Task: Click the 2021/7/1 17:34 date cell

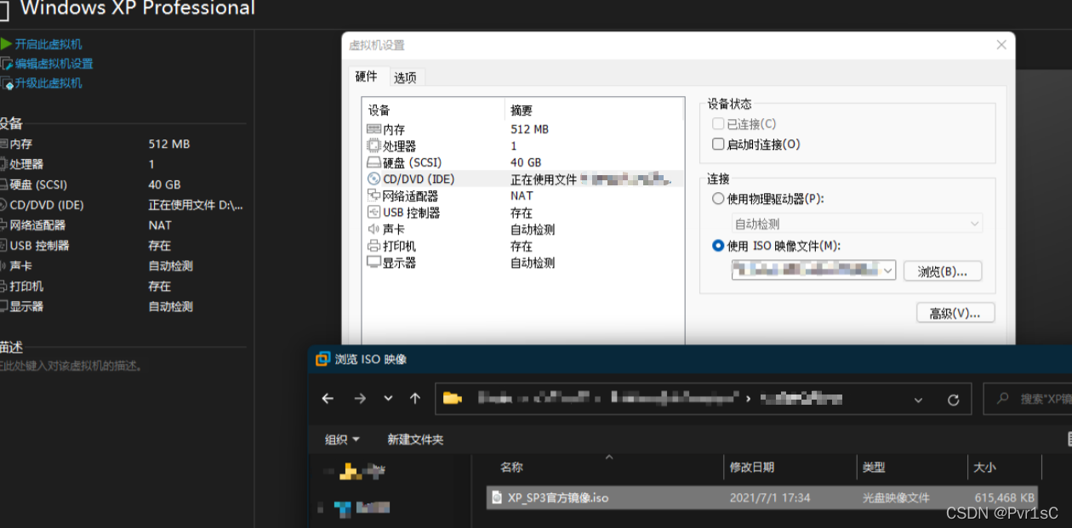Action: click(x=770, y=497)
